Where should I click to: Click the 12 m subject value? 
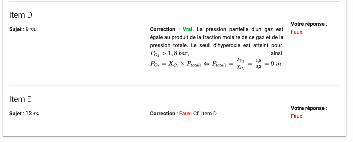tap(32, 114)
